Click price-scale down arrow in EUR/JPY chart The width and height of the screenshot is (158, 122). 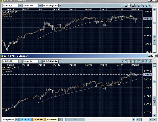[155, 37]
